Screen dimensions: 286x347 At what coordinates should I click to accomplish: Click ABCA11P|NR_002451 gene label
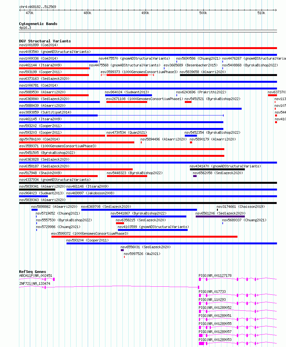36,276
